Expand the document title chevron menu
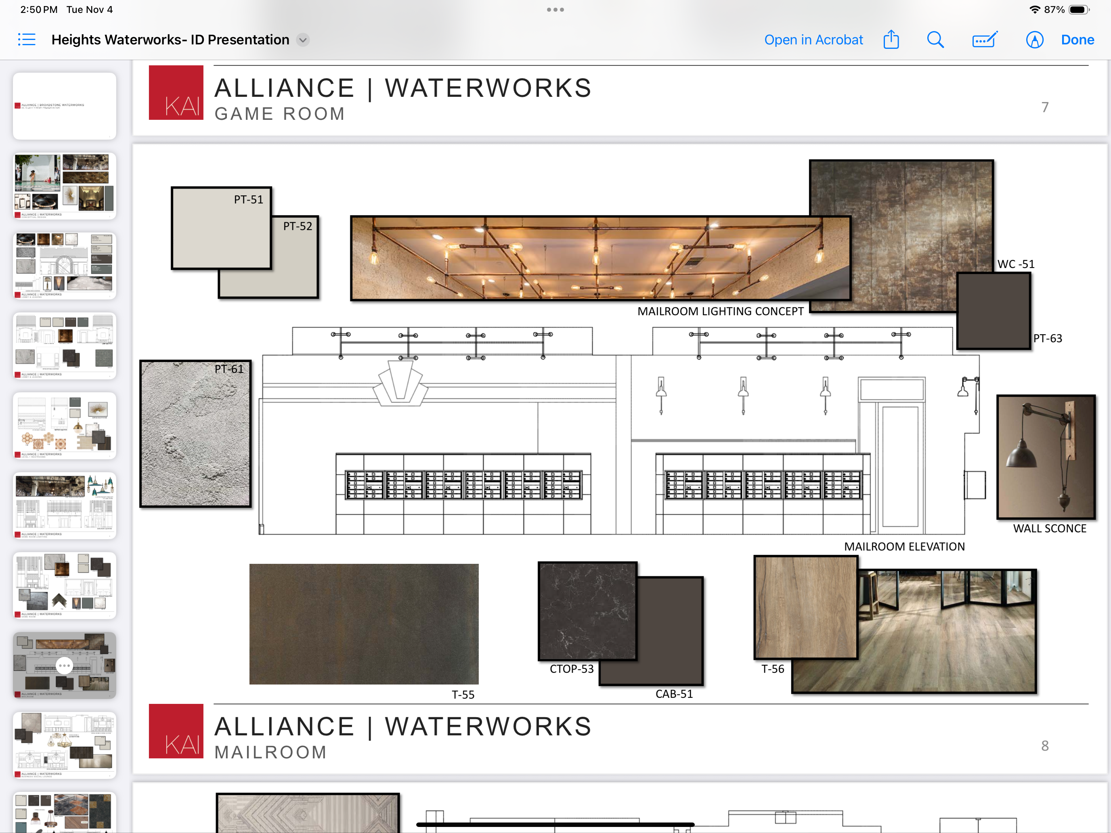The height and width of the screenshot is (833, 1111). pos(303,40)
